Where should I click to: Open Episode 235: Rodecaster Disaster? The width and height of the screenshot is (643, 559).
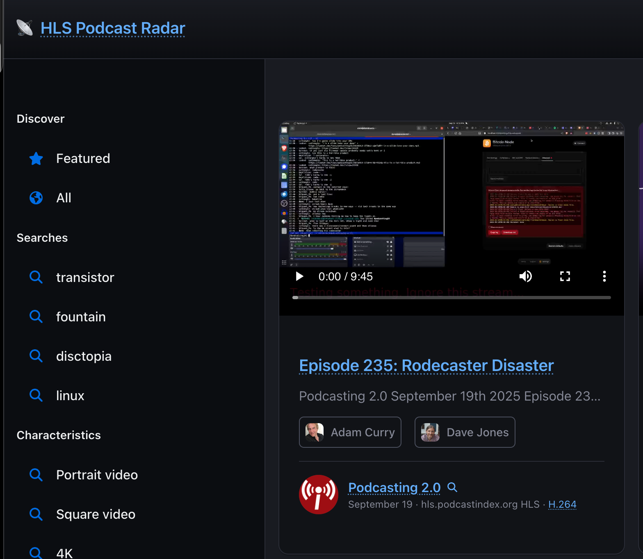pyautogui.click(x=426, y=365)
